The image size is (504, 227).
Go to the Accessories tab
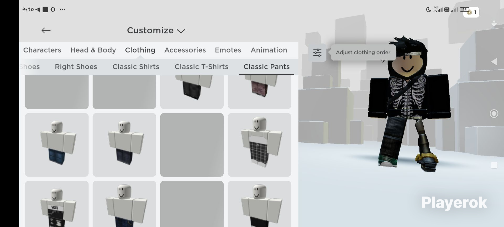[185, 50]
